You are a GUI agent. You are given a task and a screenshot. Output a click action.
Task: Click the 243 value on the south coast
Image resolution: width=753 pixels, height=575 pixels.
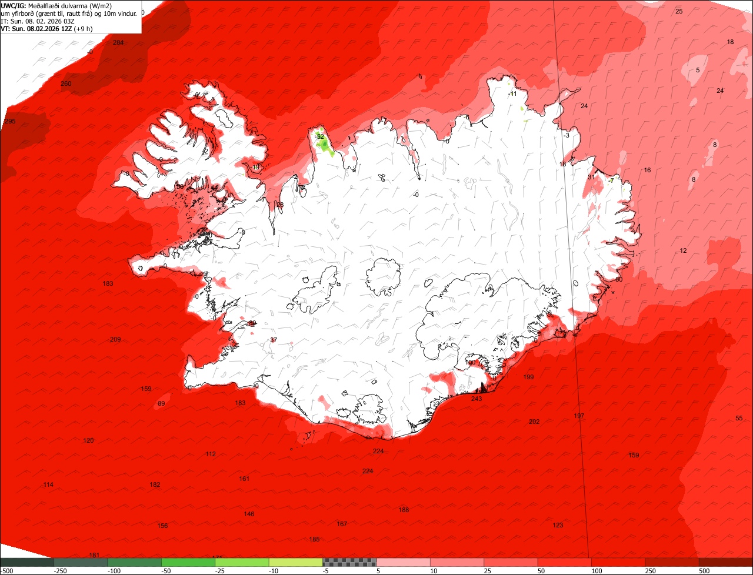477,399
